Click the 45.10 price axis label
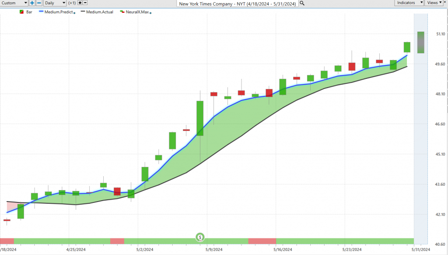The height and width of the screenshot is (255, 448). 440,154
